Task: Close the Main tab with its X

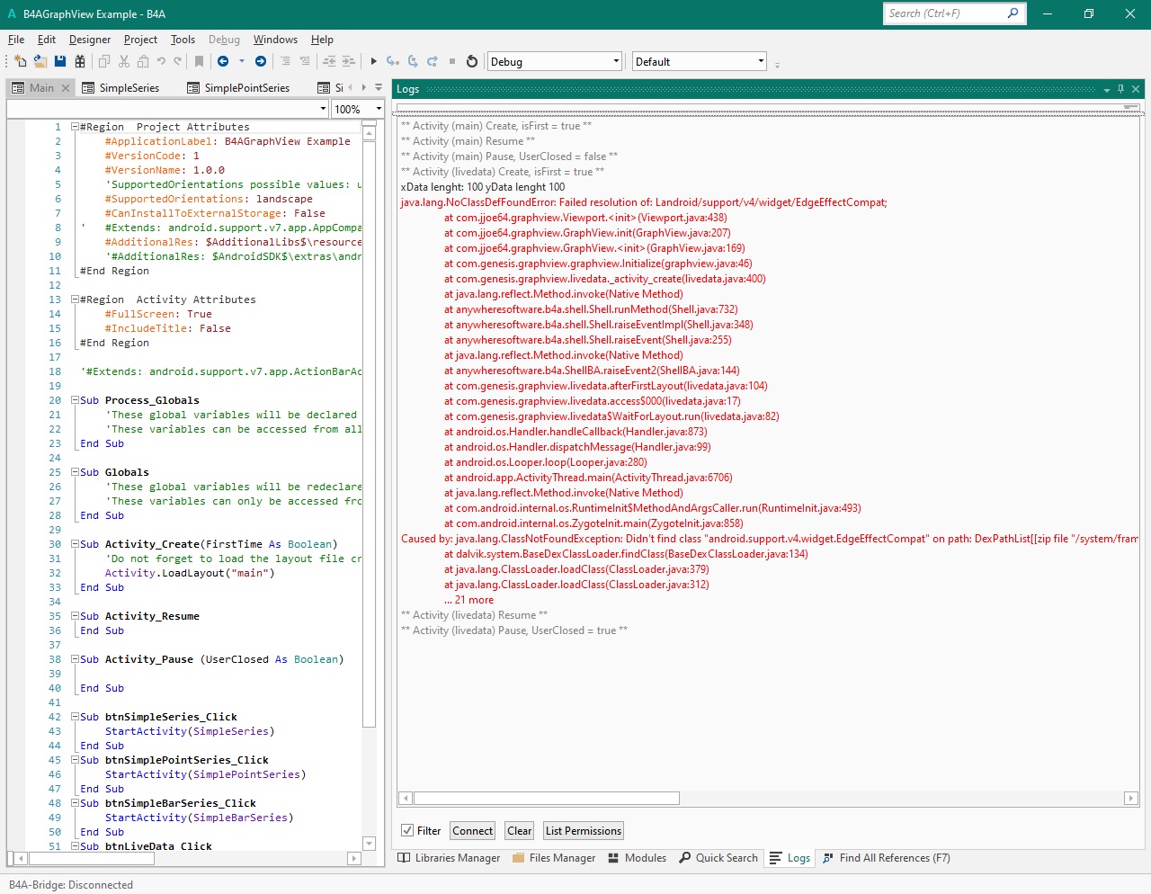Action: (65, 88)
